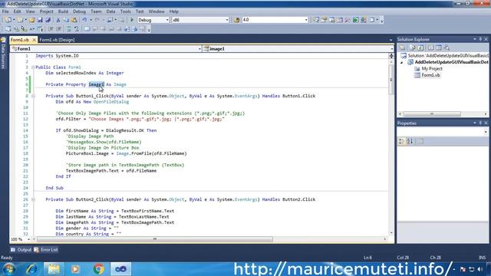Viewport: 491px width, 276px height.
Task: Click the New Project toolbar icon
Action: [8, 20]
